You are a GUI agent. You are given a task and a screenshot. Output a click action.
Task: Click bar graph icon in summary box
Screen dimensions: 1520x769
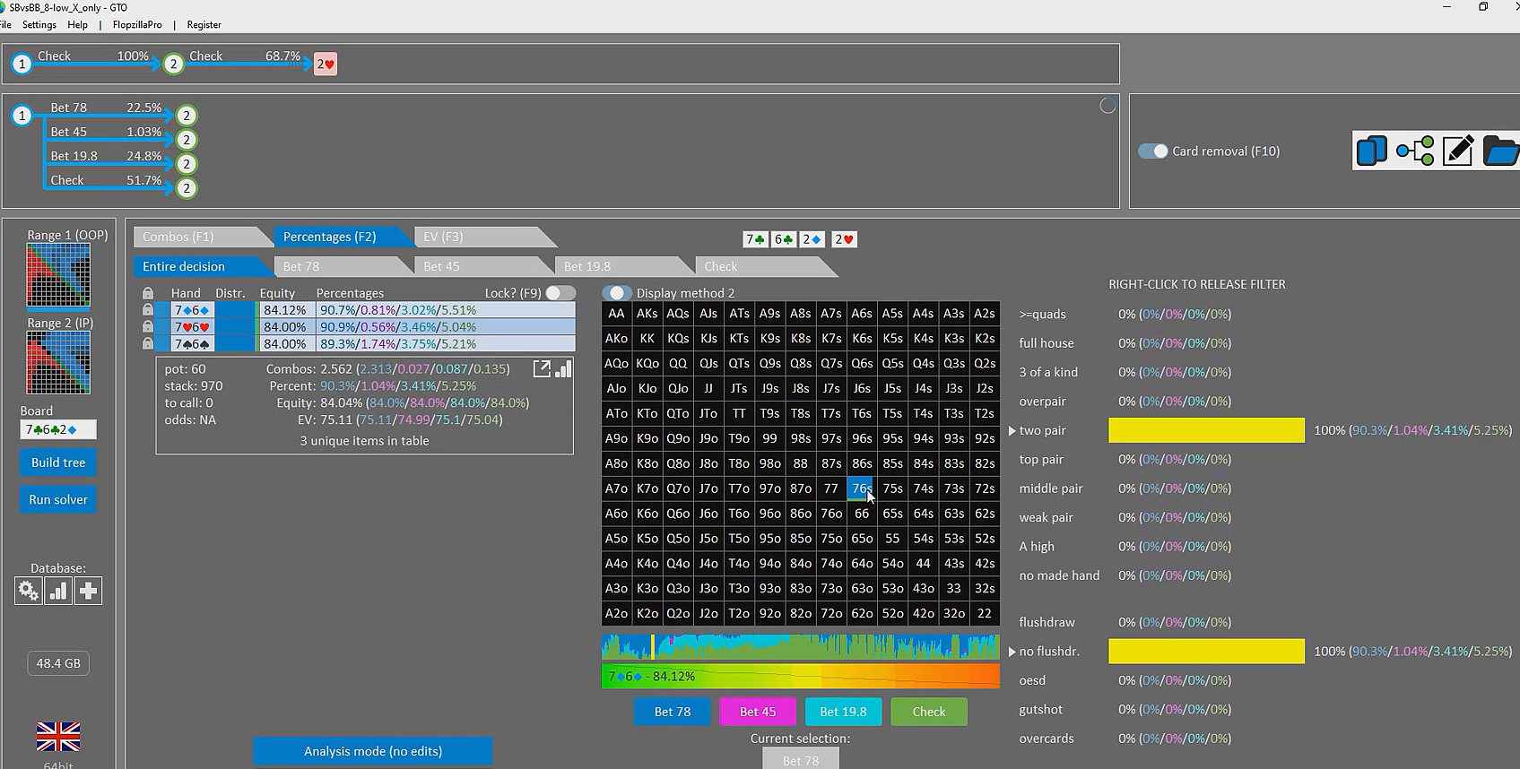563,368
